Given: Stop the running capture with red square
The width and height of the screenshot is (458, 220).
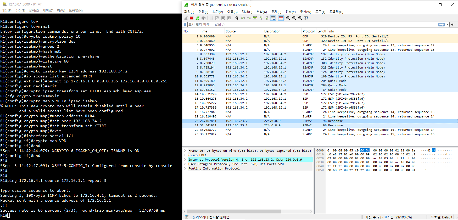Looking at the screenshot, I should [192, 18].
